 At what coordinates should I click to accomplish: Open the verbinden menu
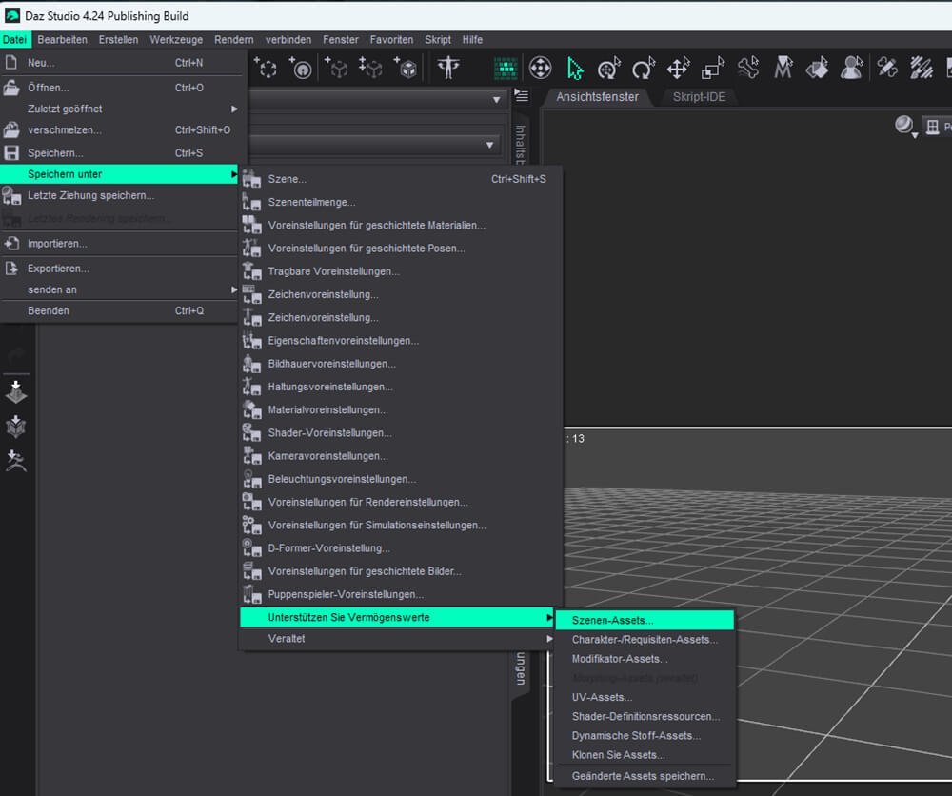click(288, 39)
